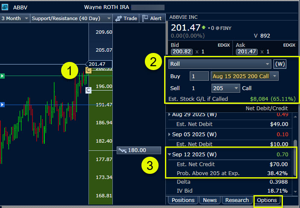Open the 205 strike price dropdown

coord(225,88)
